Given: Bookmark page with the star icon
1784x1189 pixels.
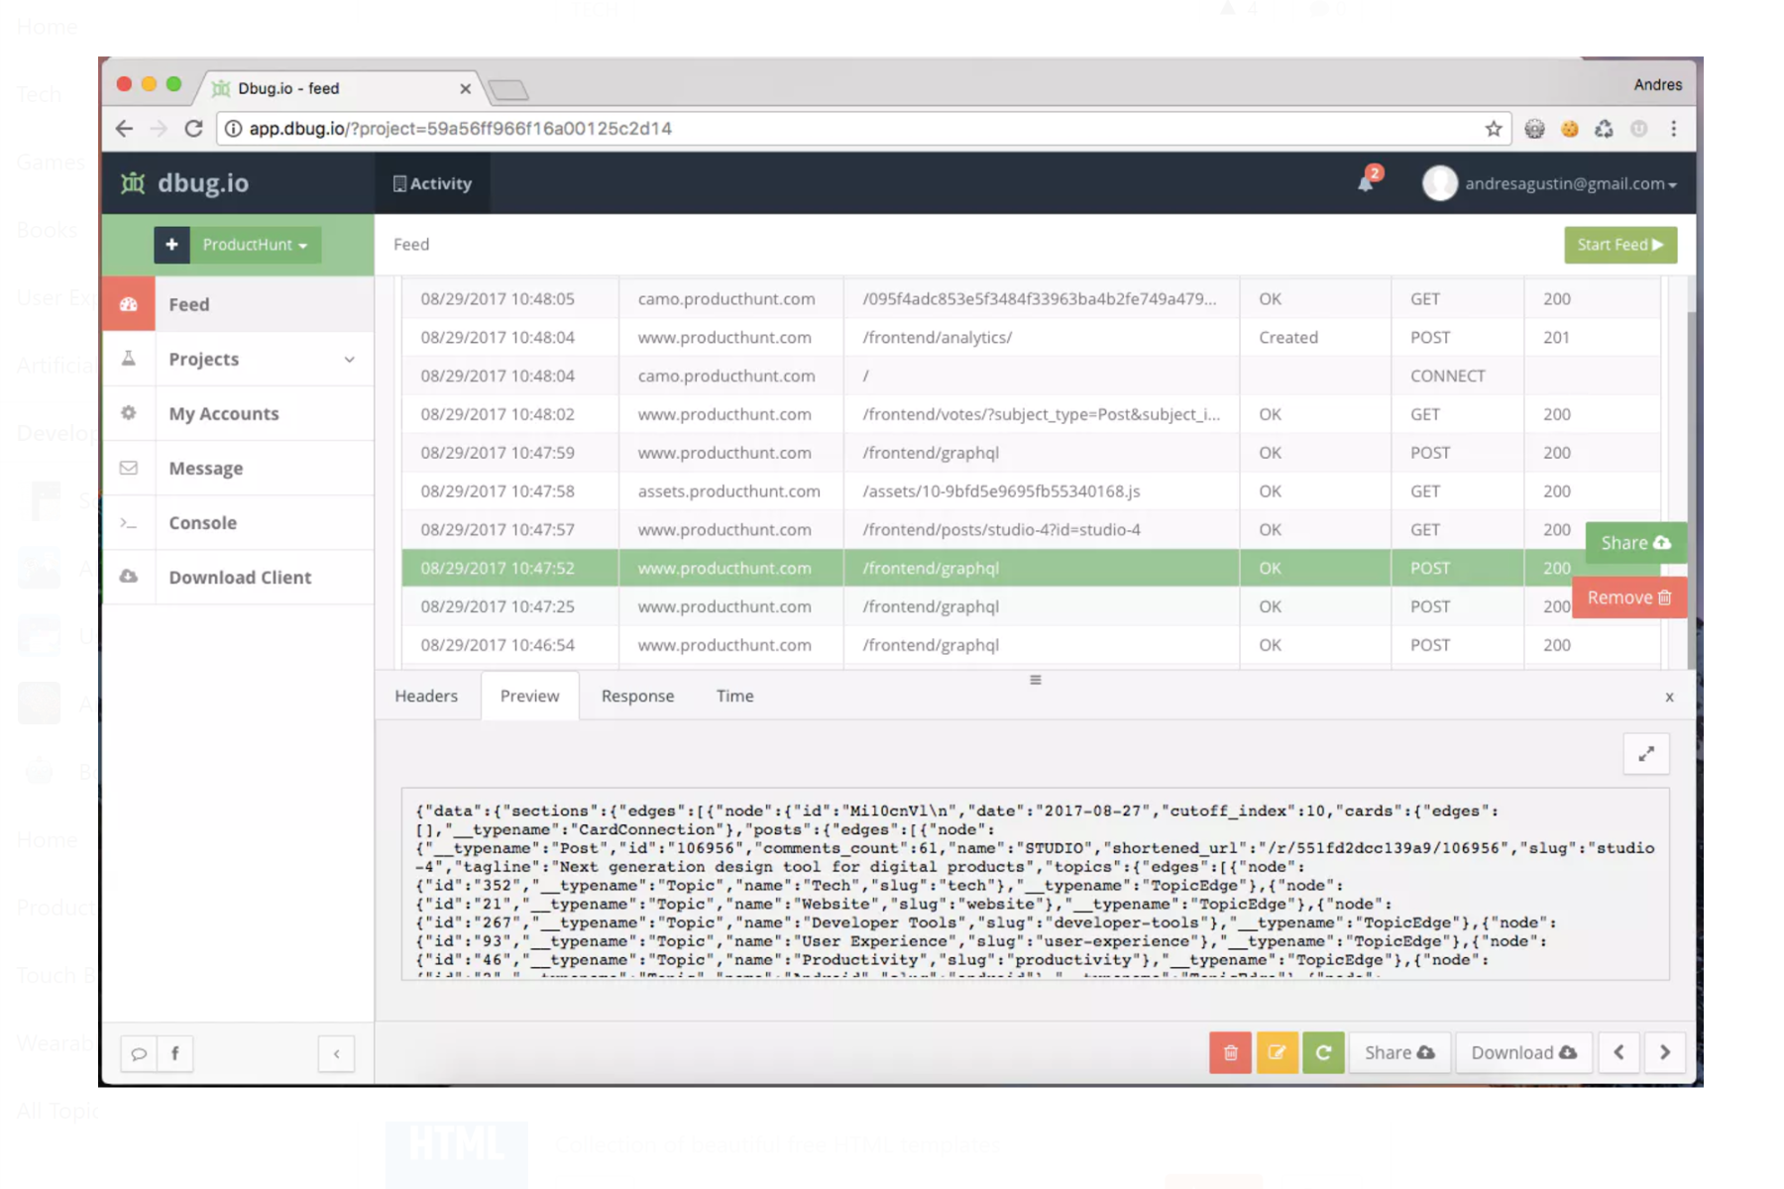Looking at the screenshot, I should 1494,129.
